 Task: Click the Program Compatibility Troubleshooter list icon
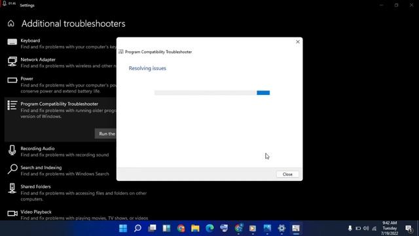click(12, 105)
